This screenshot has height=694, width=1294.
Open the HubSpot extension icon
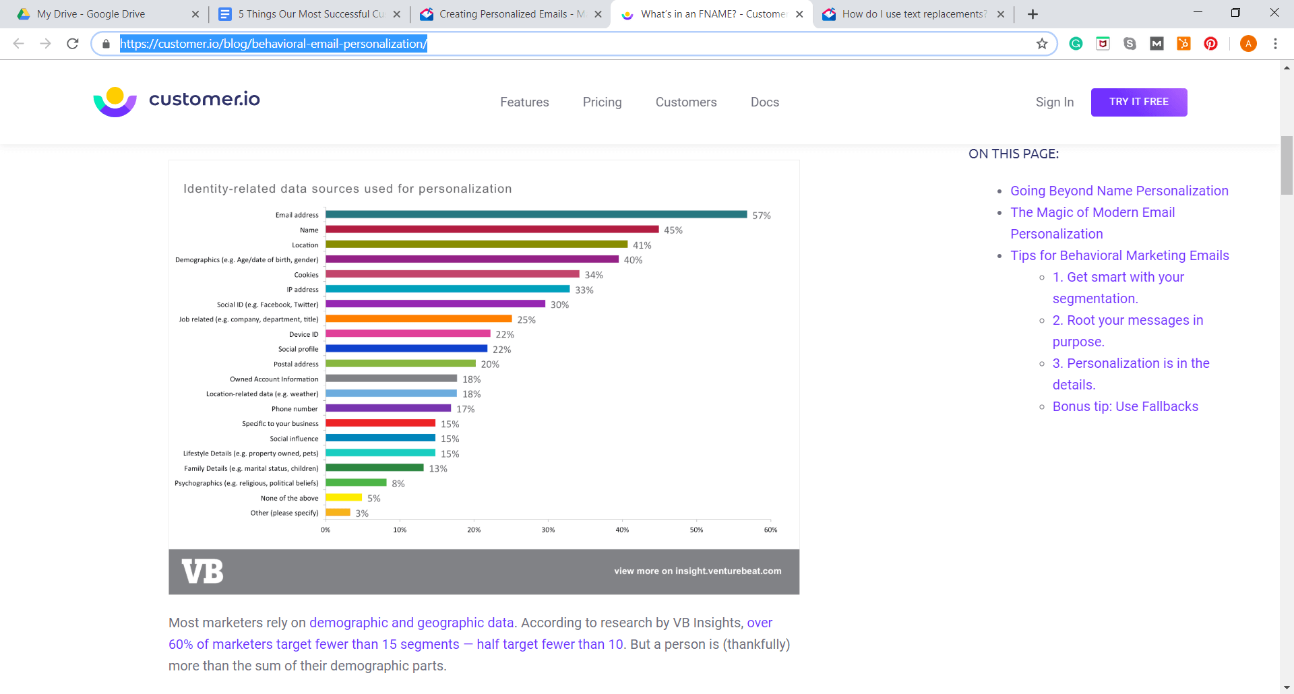click(x=1183, y=44)
